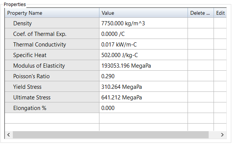Viewport: 232px width, 144px height.
Task: Click the Value column header
Action: click(143, 13)
